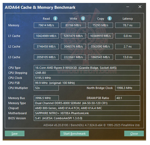
Task: Select Memory copy value 75293 MB/s
Action: (x=101, y=25)
